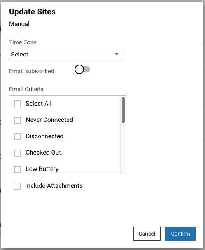The height and width of the screenshot is (250, 205).
Task: Click the Email subscribed label
Action: (32, 71)
